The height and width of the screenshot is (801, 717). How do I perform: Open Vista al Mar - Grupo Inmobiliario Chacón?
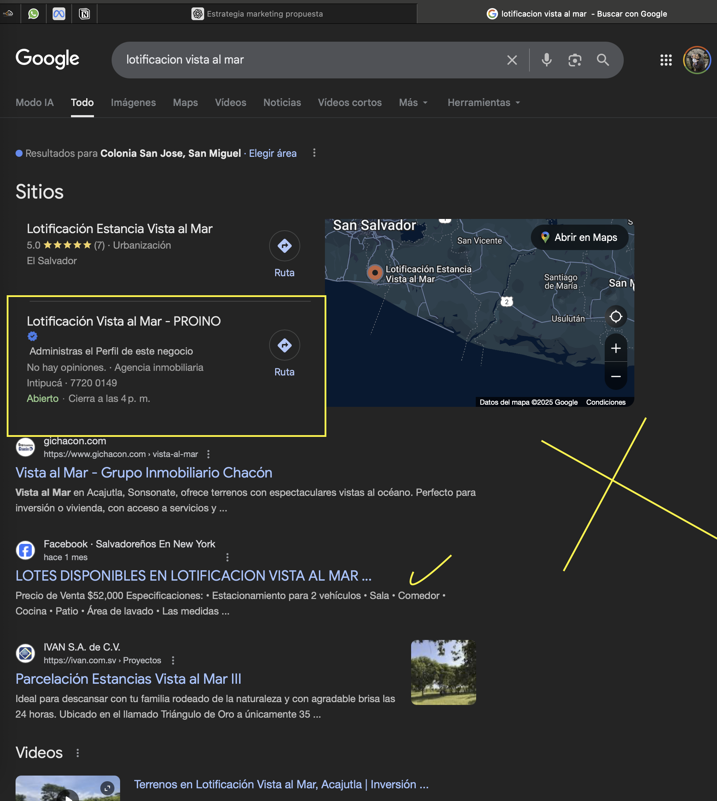(x=144, y=473)
